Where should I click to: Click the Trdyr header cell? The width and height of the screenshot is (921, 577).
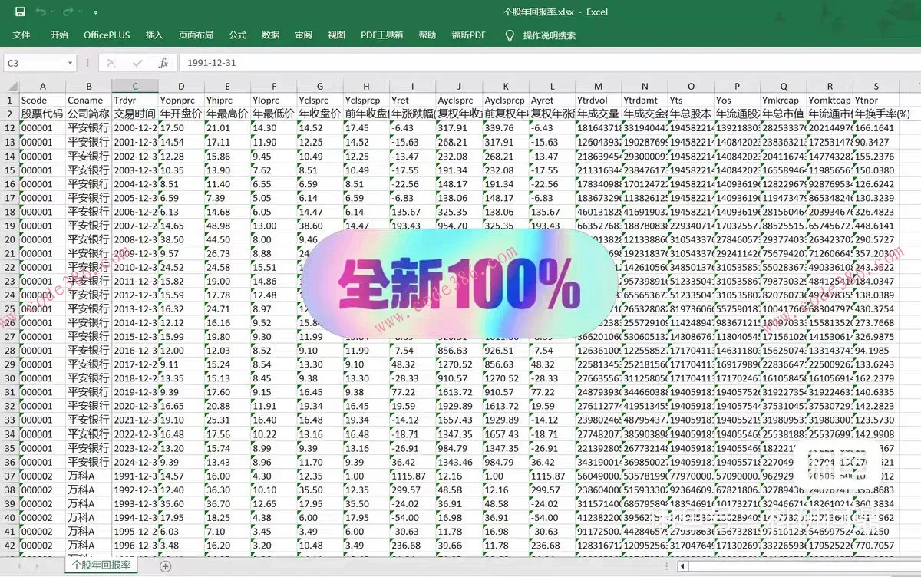coord(135,100)
